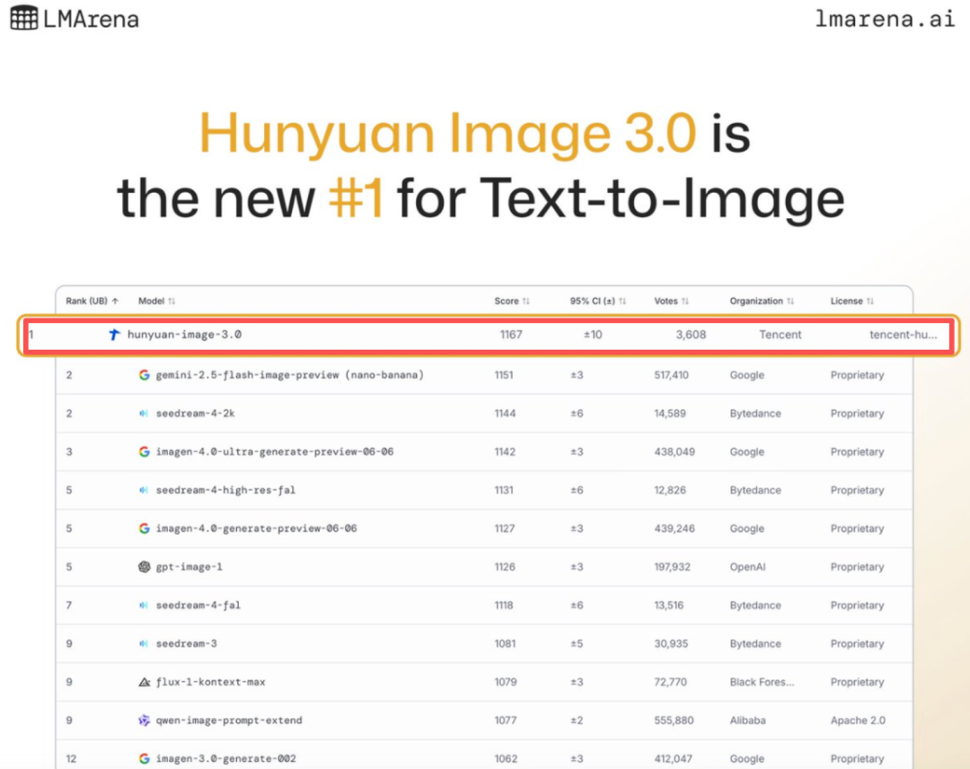
Task: Click Google icon beside imagen-3.0-generate-002
Action: [144, 758]
